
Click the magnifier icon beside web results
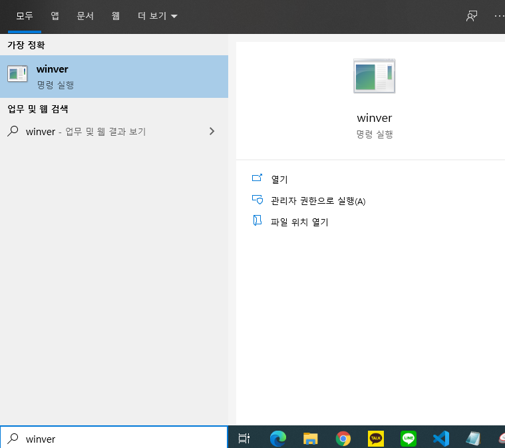13,131
